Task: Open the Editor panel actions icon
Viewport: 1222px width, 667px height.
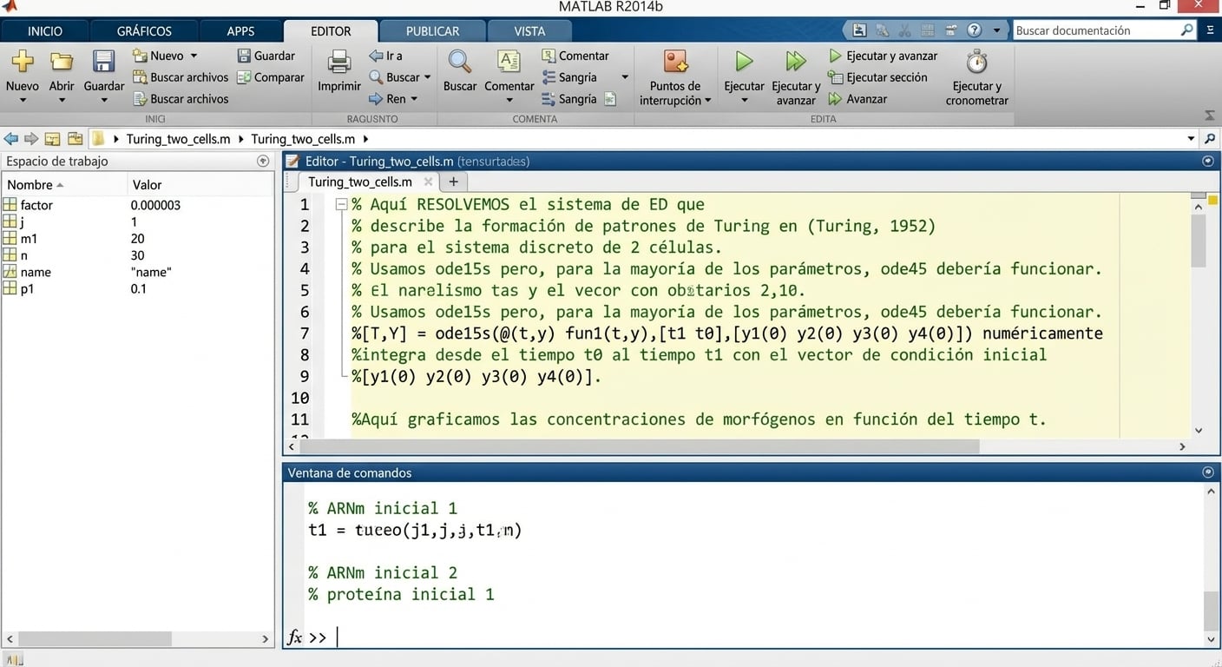Action: pyautogui.click(x=1207, y=162)
